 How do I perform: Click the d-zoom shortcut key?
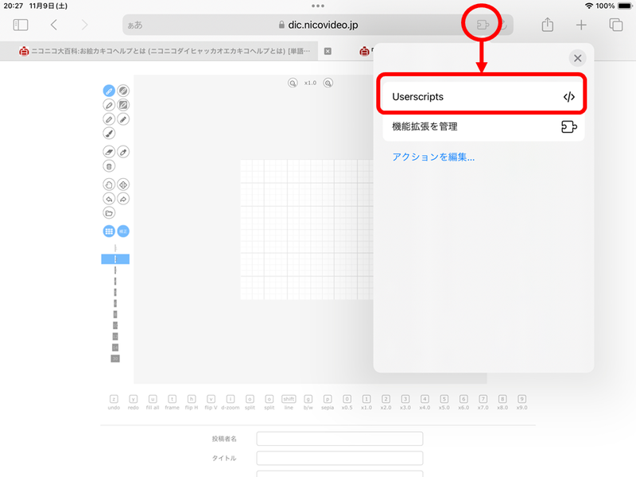coord(231,402)
